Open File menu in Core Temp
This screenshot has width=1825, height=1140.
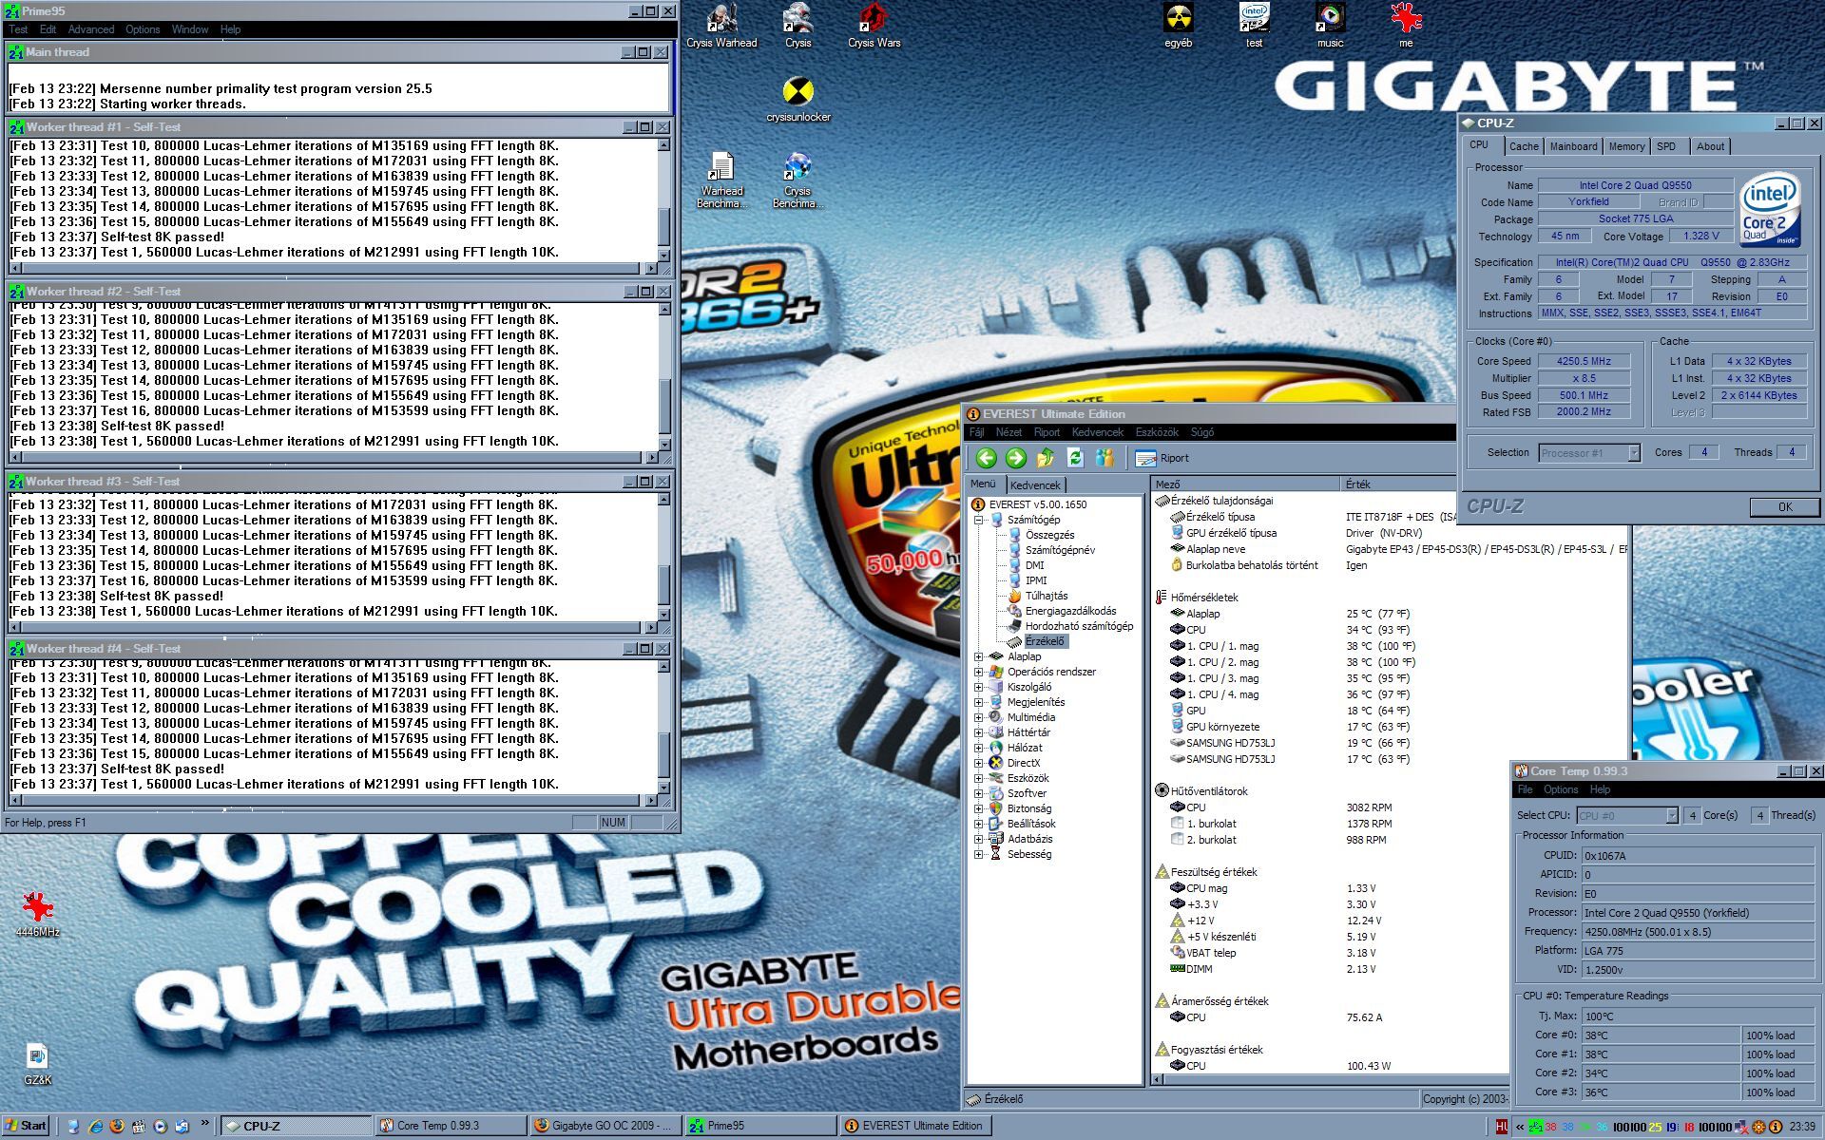click(1525, 789)
